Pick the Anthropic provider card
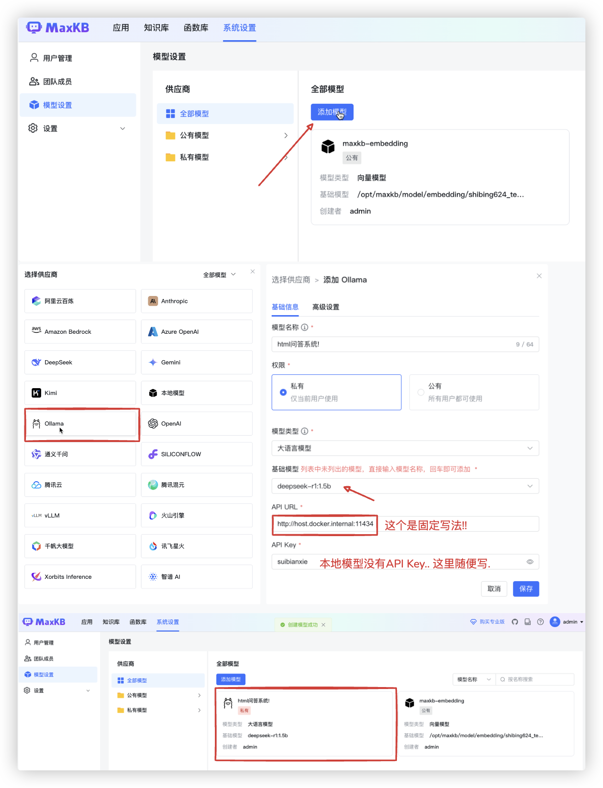Screen dimensions: 603x788 pos(197,301)
